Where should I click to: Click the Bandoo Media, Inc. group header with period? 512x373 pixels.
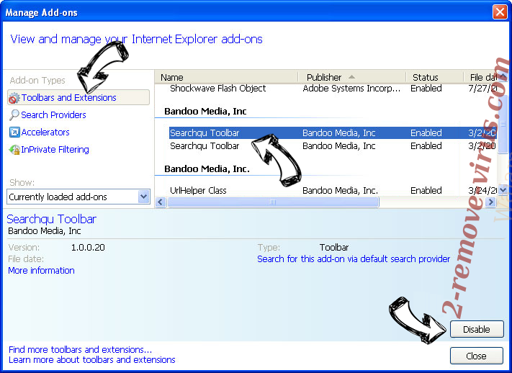[x=207, y=169]
